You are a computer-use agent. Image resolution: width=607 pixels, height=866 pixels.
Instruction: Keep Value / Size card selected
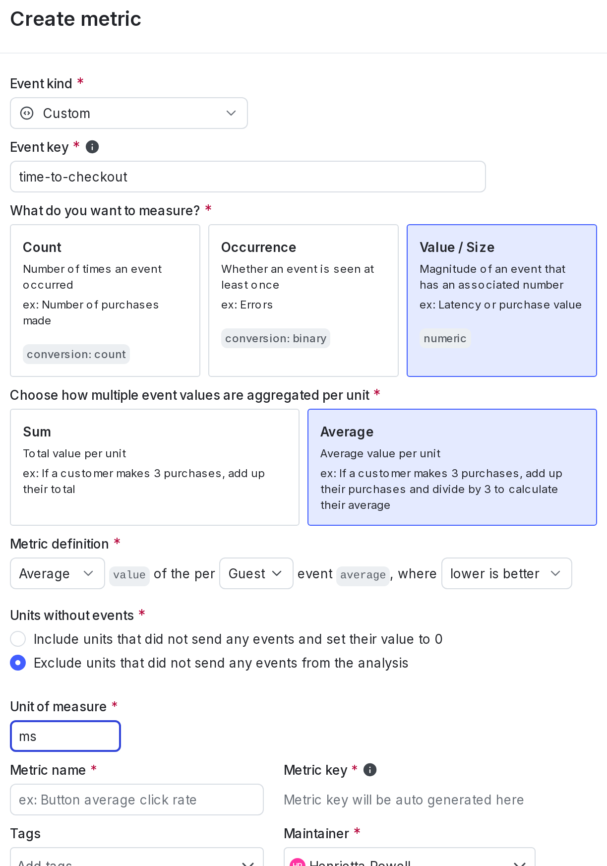501,301
